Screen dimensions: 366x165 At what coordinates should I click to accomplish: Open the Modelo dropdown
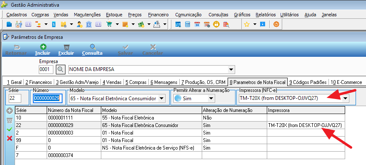point(161,99)
